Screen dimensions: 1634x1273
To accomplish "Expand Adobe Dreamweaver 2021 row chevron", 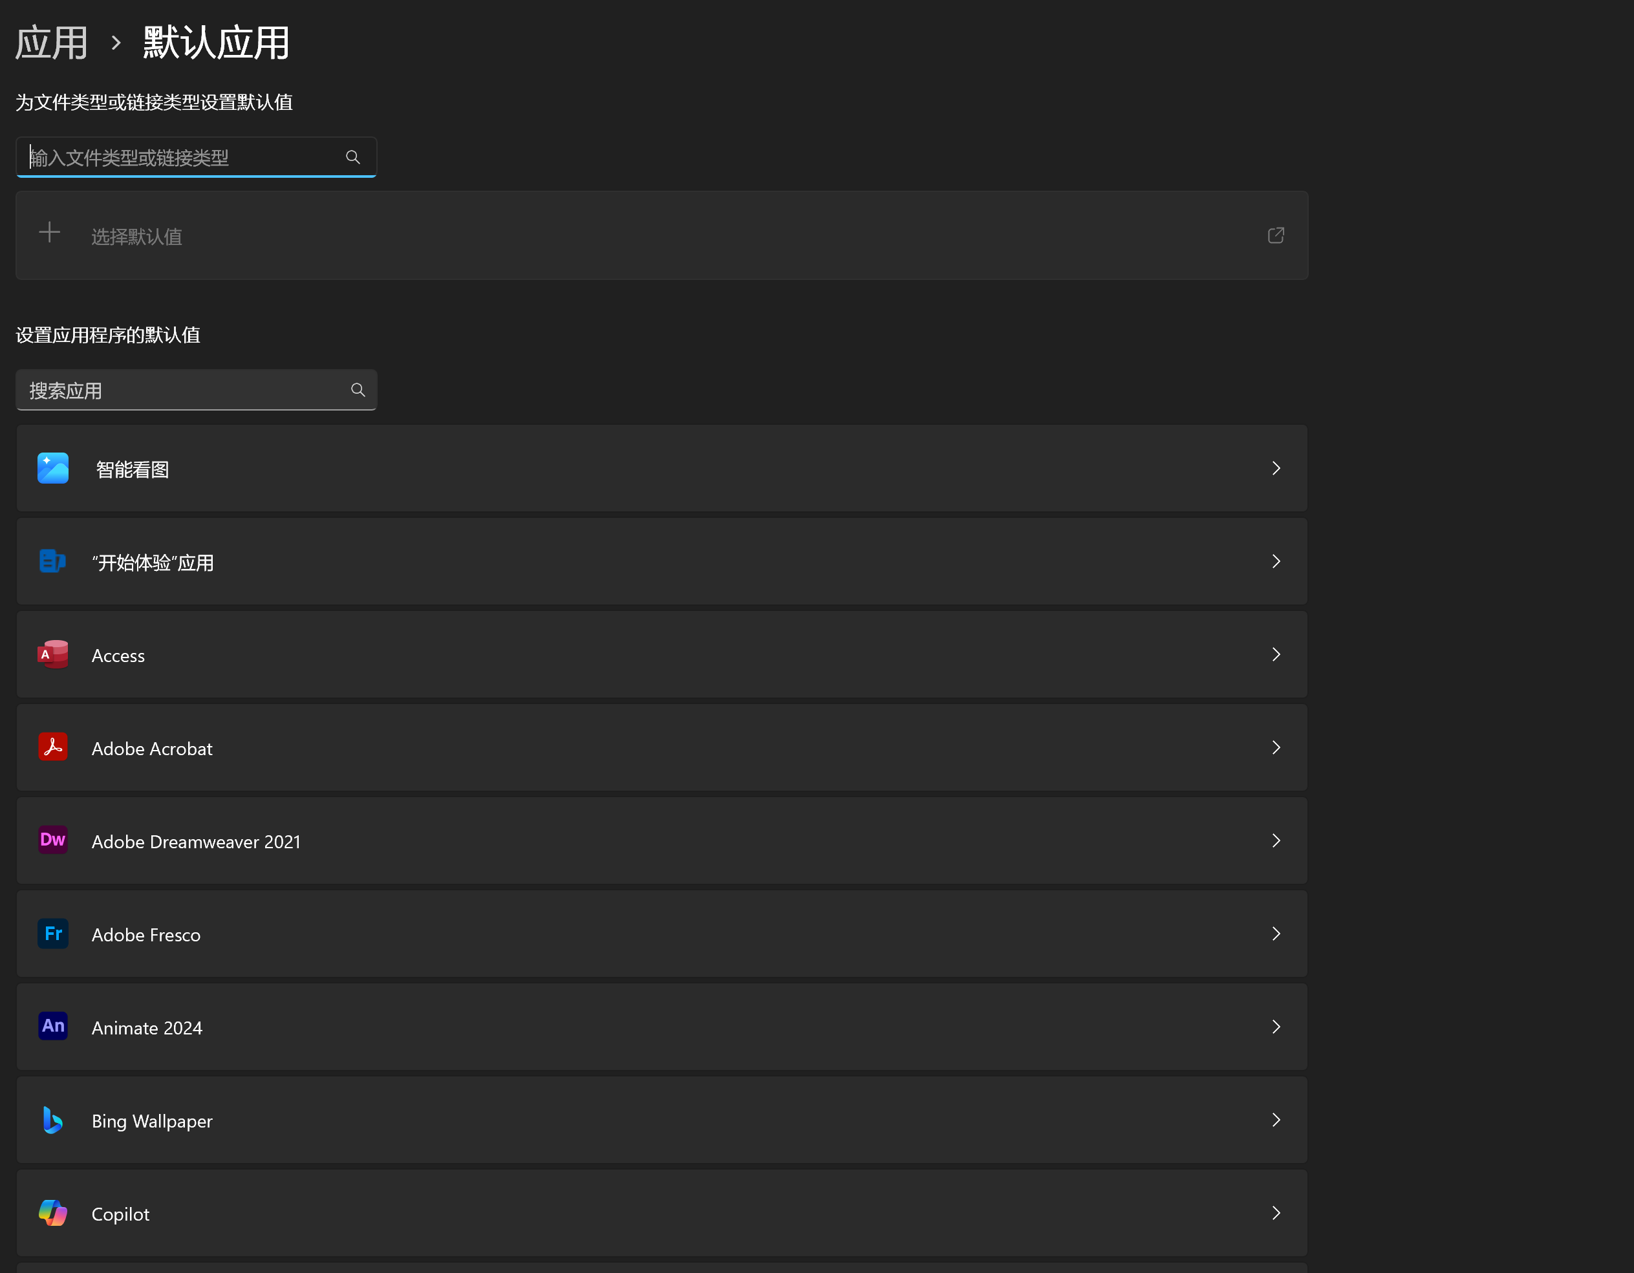I will 1276,840.
